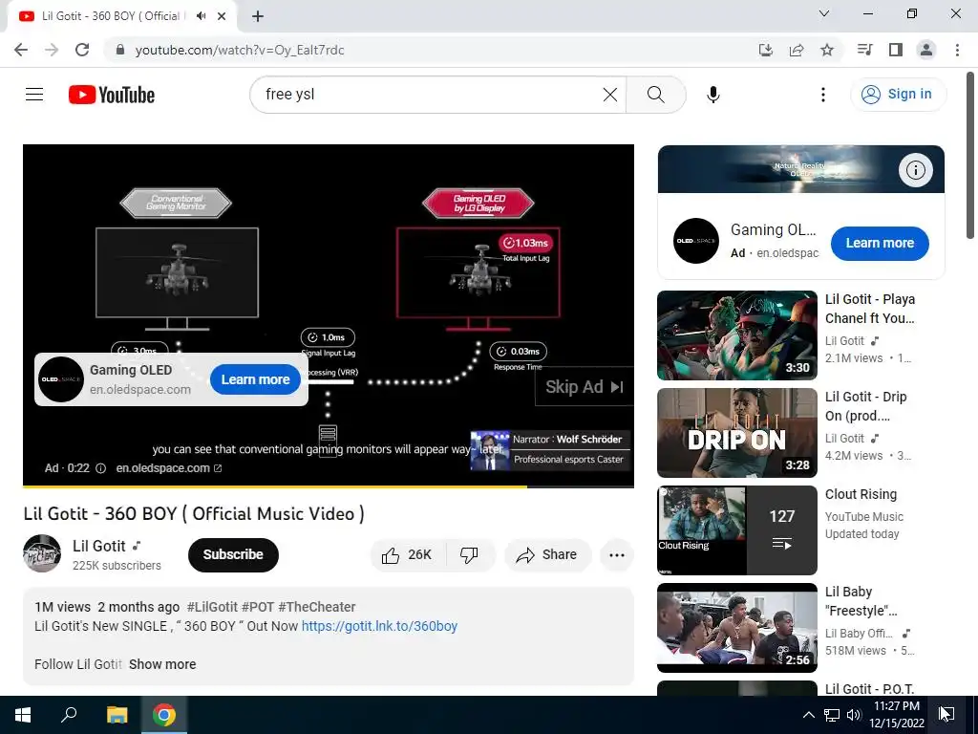Screen dimensions: 978x734
Task: Expand description with Show more
Action: pos(162,664)
